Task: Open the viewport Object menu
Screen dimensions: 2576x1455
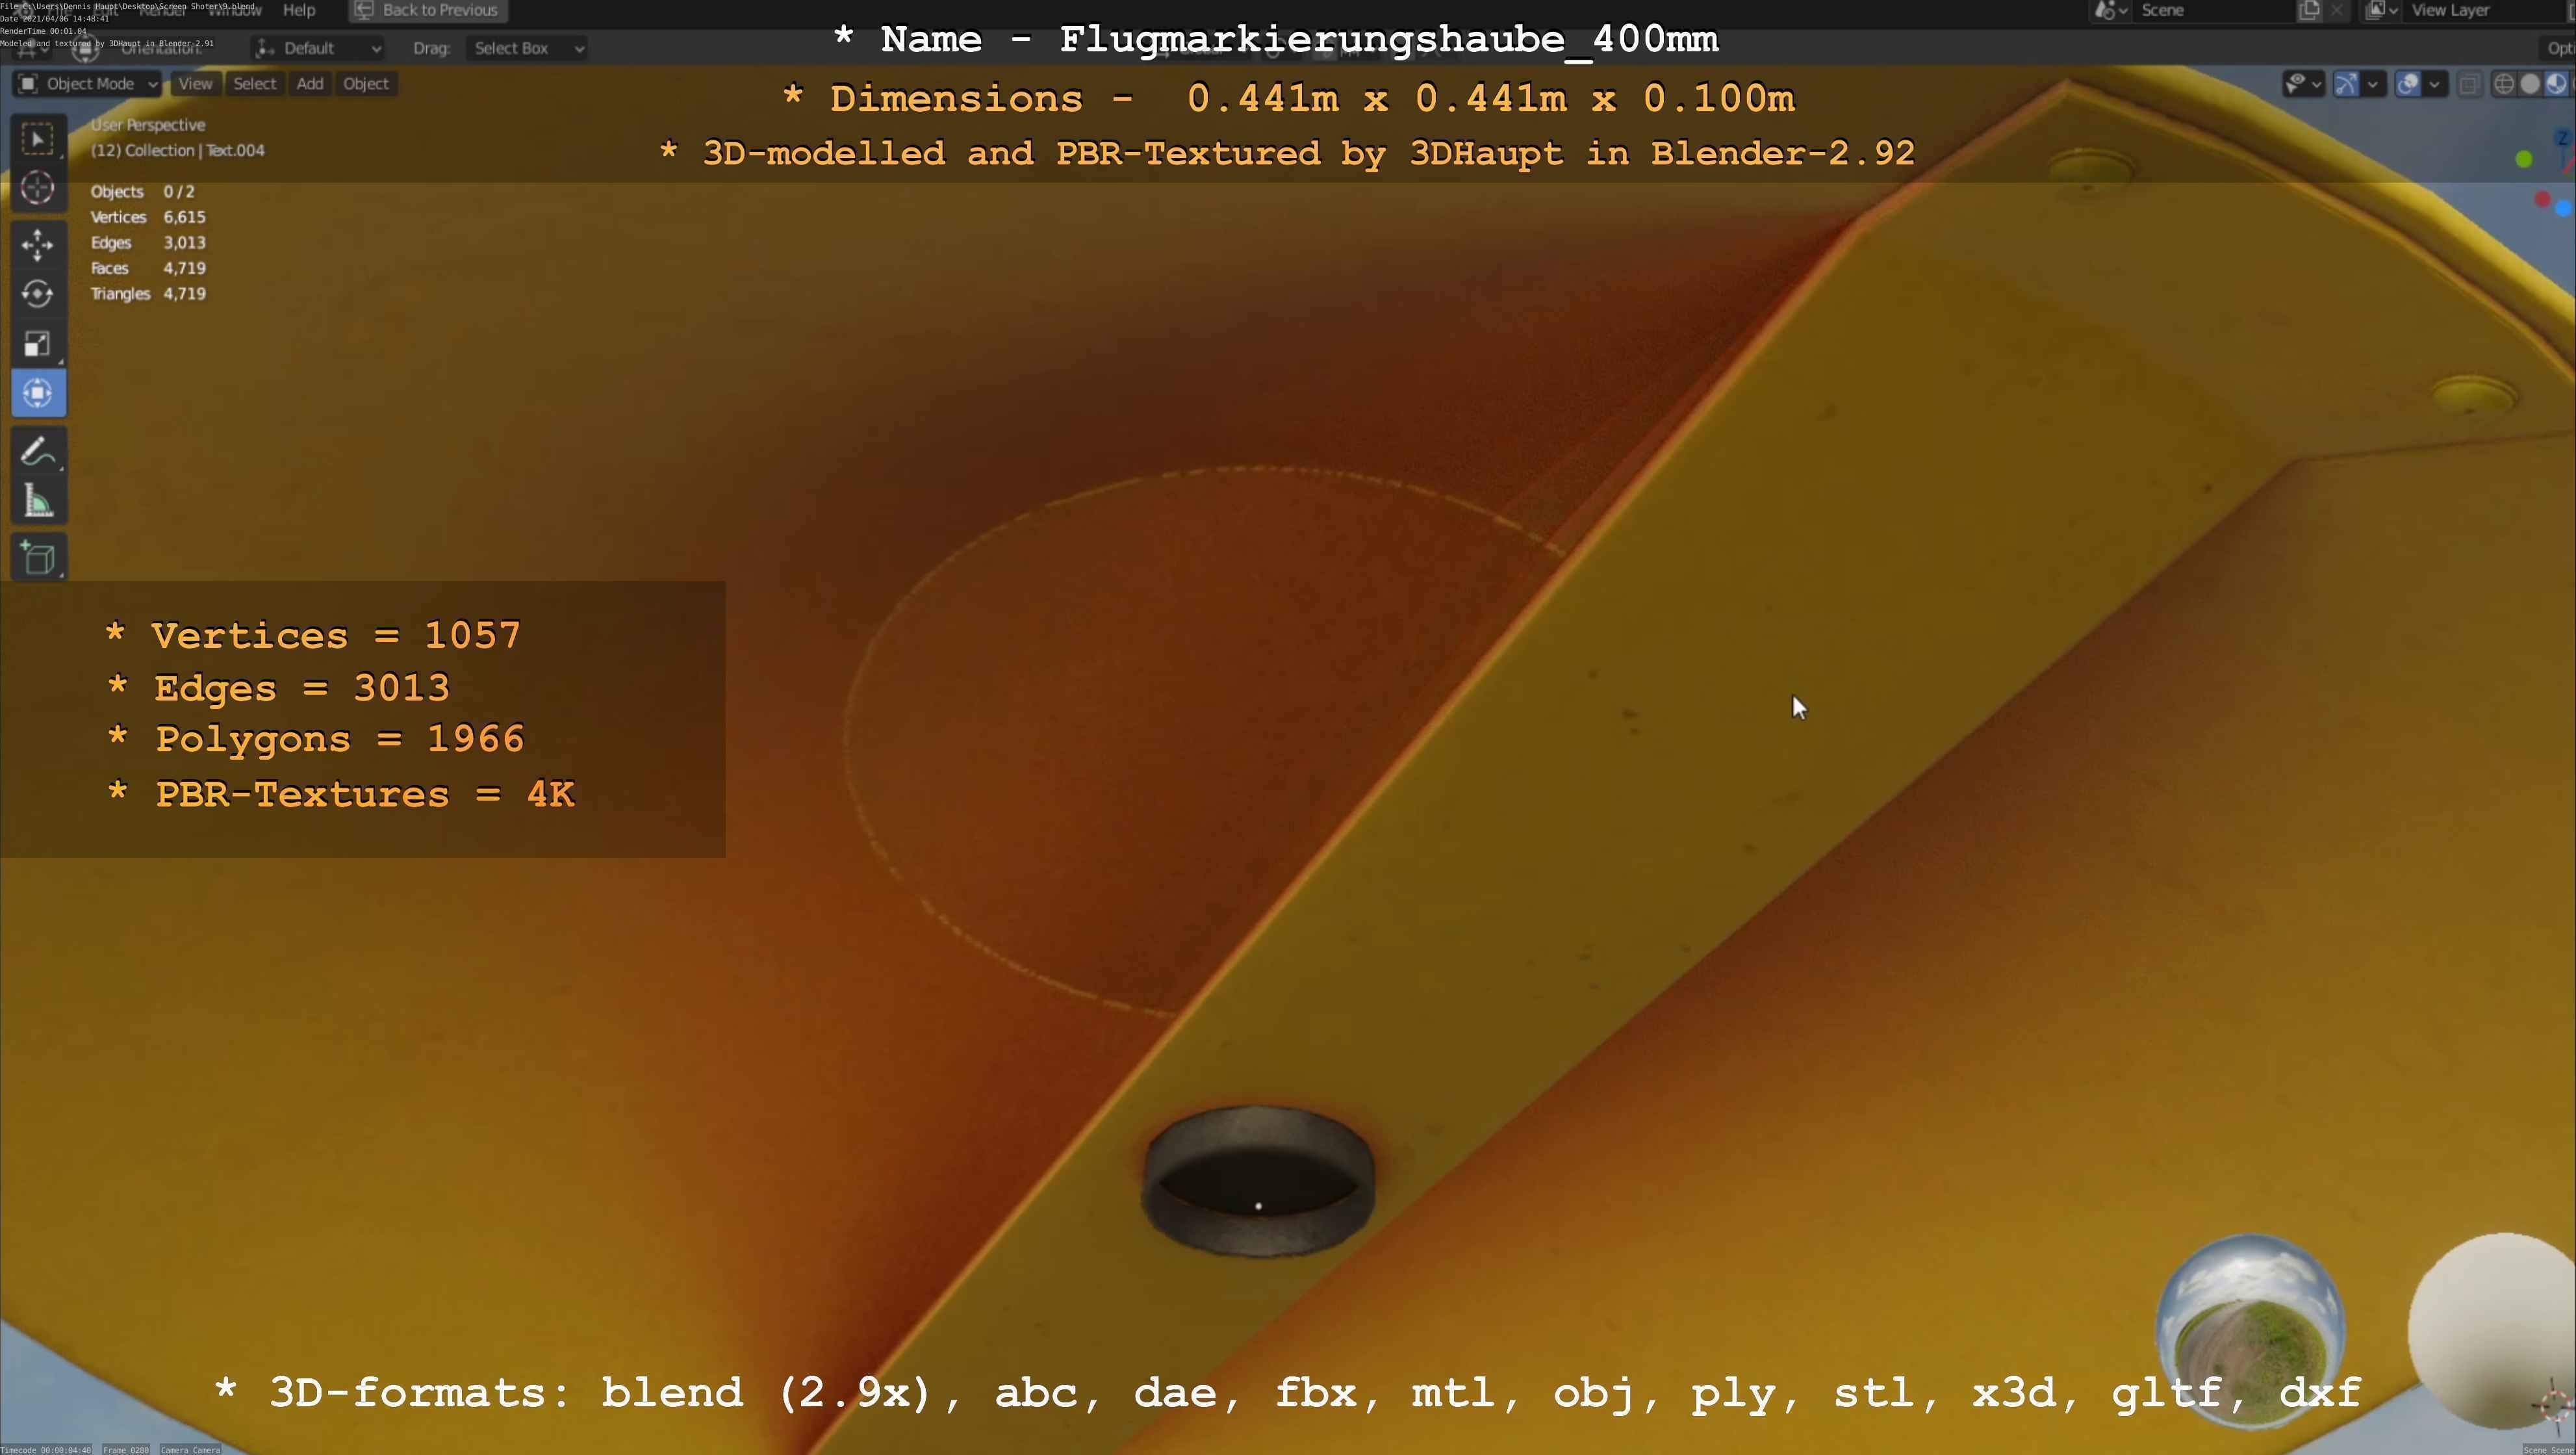Action: [x=366, y=84]
